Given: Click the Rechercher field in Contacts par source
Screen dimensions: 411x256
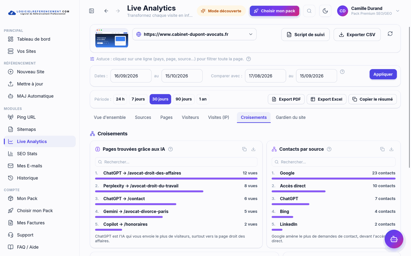Looking at the screenshot, I should (333, 162).
